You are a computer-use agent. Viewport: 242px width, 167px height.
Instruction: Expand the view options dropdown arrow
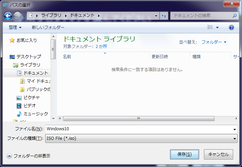click(x=218, y=28)
